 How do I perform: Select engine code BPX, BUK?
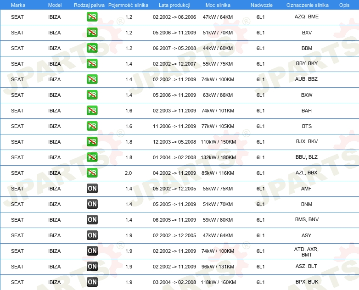(307, 282)
